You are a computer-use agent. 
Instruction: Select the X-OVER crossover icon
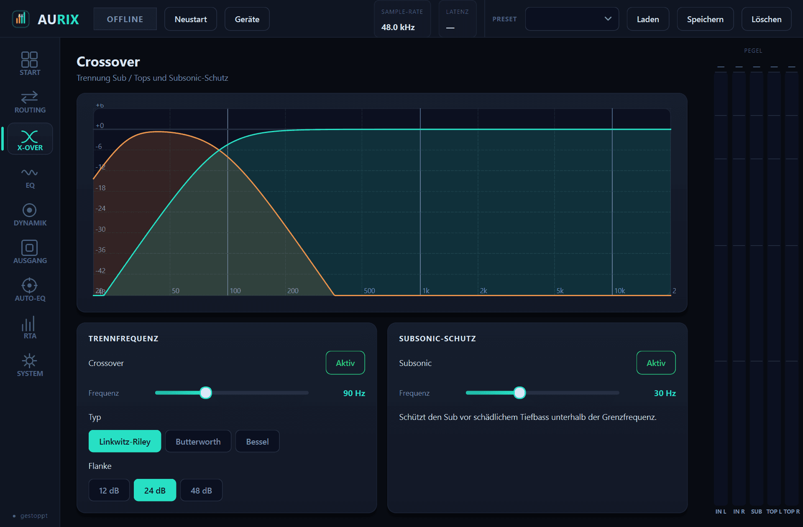29,136
